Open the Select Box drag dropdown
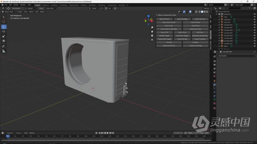Viewport: 257px width, 144px height. pyautogui.click(x=51, y=8)
